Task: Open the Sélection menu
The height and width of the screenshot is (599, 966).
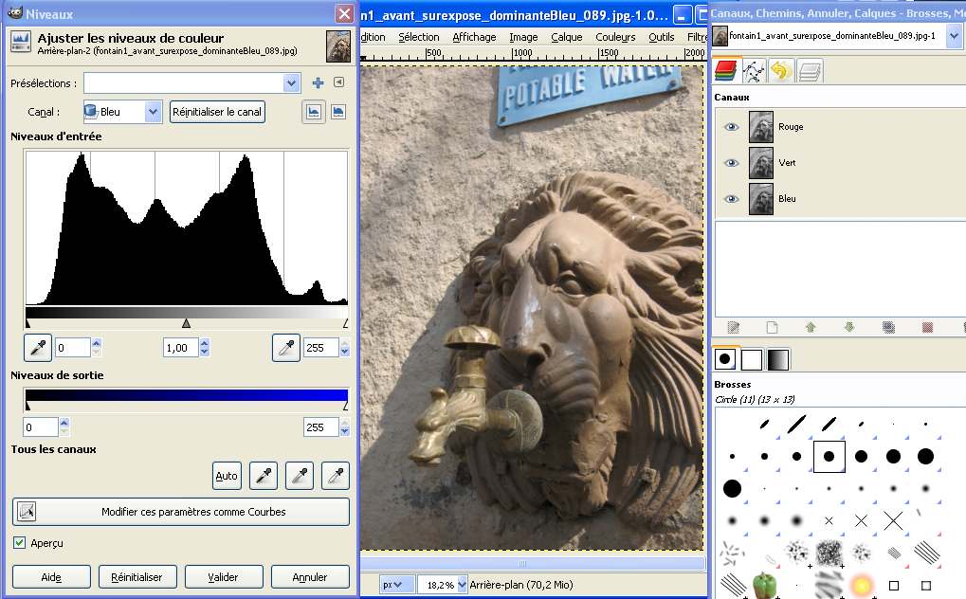Action: coord(419,38)
